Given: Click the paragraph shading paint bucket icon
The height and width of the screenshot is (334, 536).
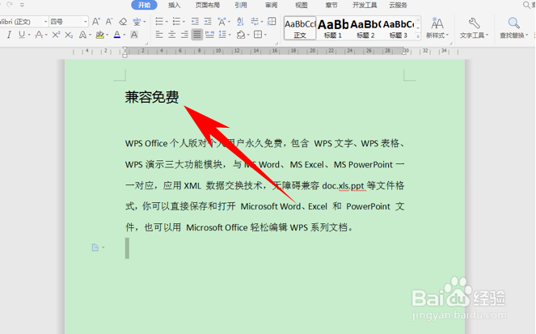Looking at the screenshot, I should click(x=241, y=35).
